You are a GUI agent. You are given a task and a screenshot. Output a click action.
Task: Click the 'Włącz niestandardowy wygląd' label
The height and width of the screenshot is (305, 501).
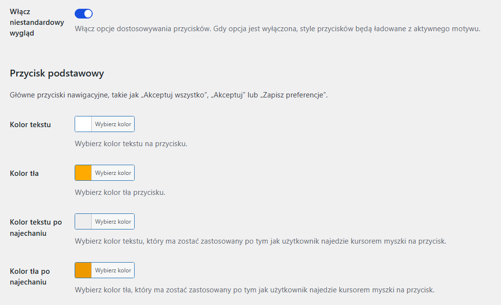point(37,22)
